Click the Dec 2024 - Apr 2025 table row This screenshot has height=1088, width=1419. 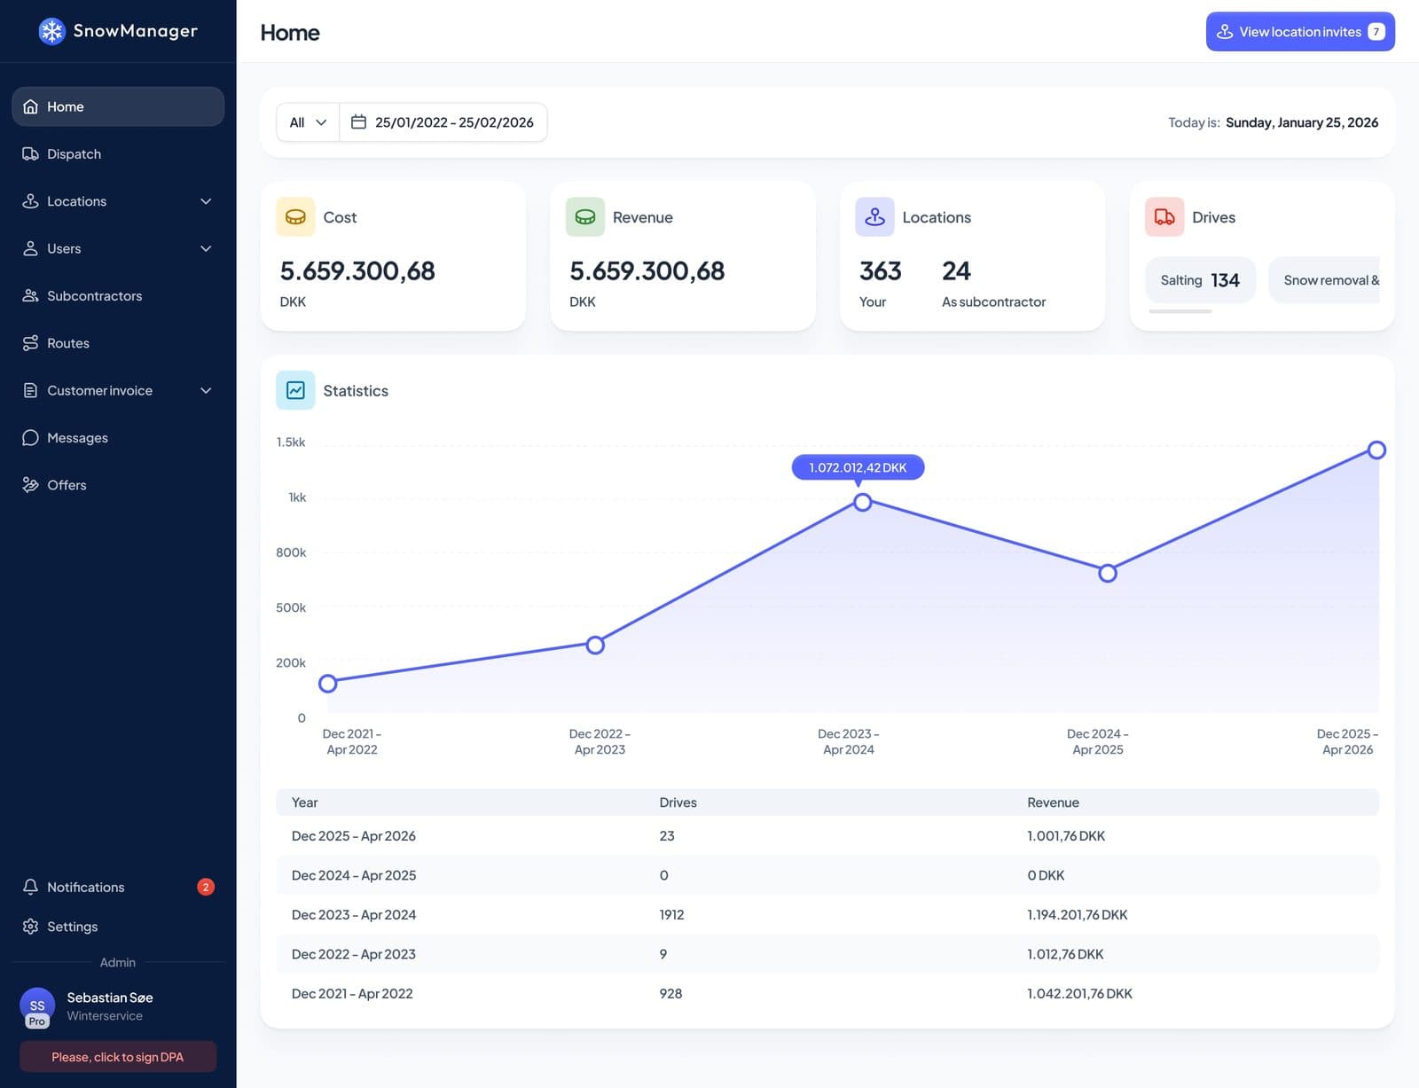tap(827, 875)
